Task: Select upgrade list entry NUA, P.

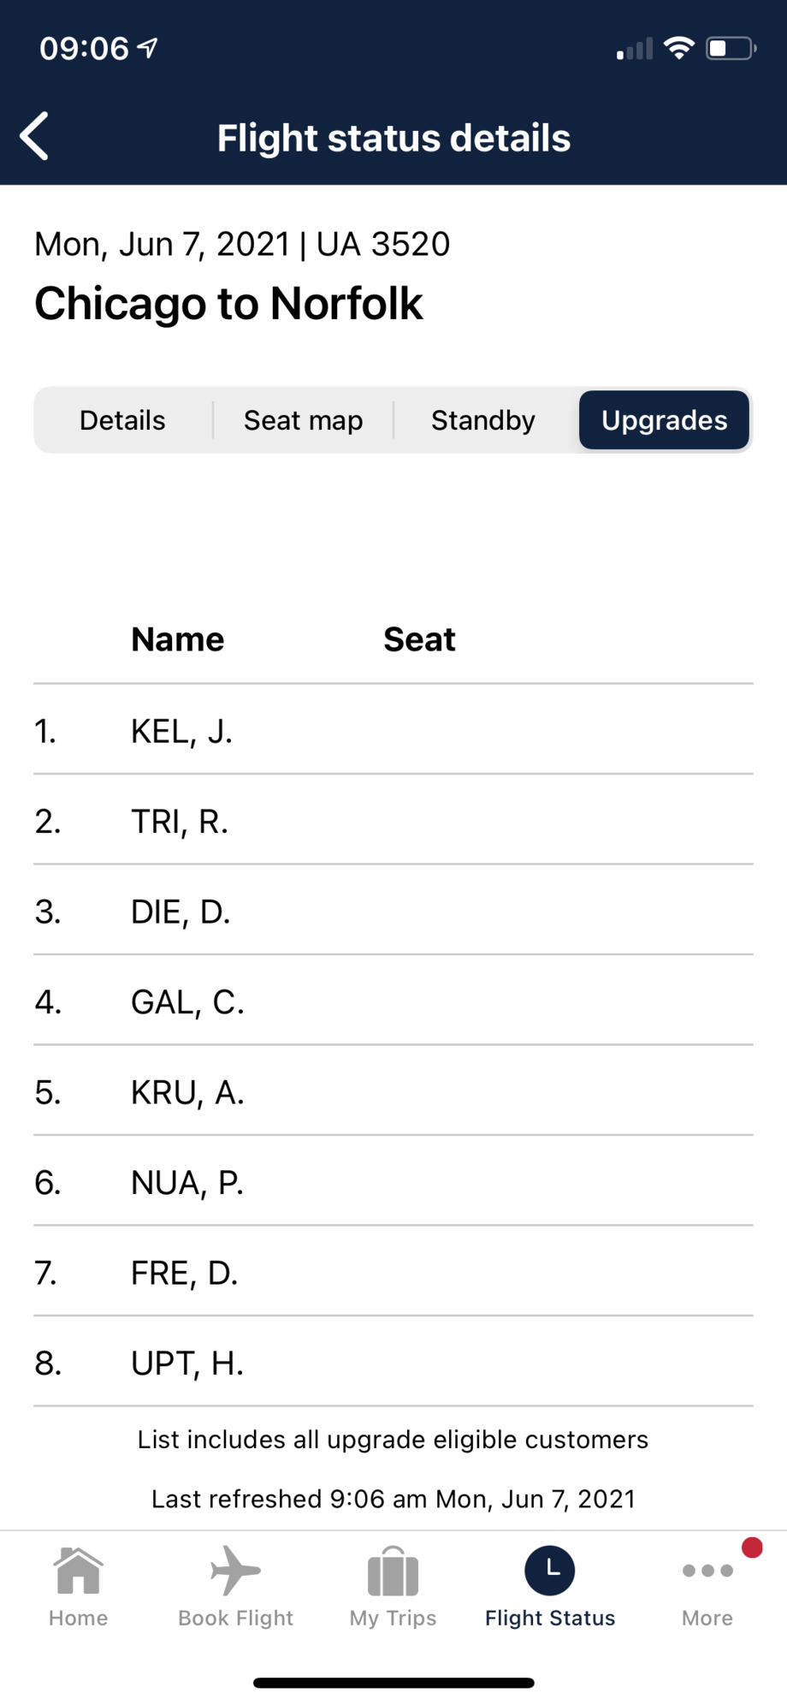Action: pyautogui.click(x=393, y=1182)
